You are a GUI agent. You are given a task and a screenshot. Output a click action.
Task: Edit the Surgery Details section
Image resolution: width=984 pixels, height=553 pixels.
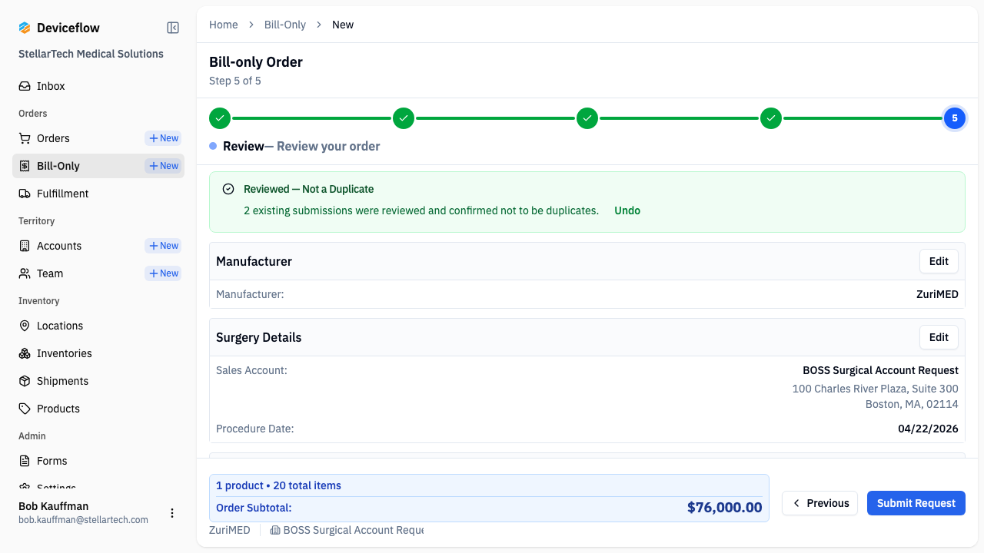(939, 337)
